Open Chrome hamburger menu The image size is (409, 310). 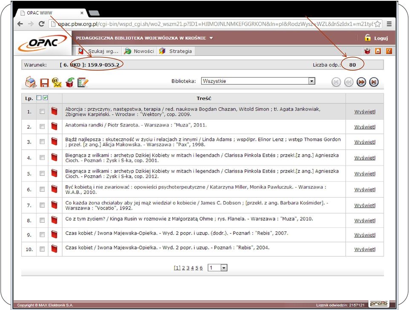point(389,24)
